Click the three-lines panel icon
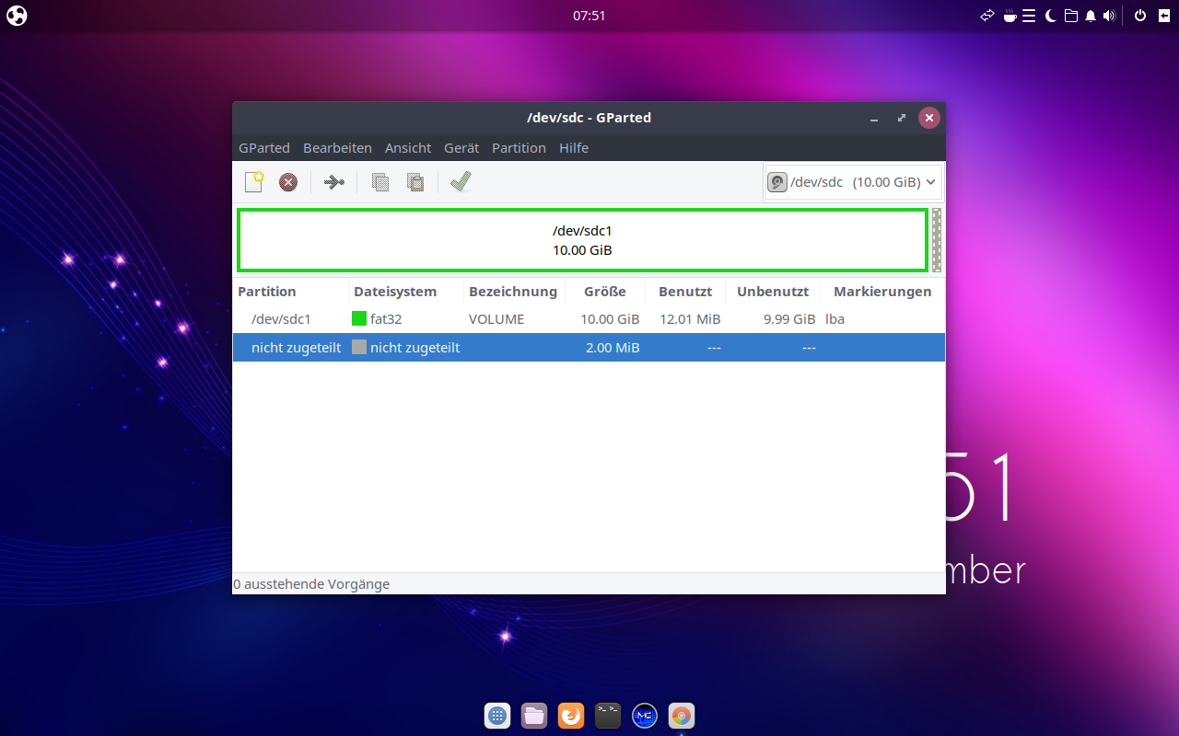 (1029, 16)
